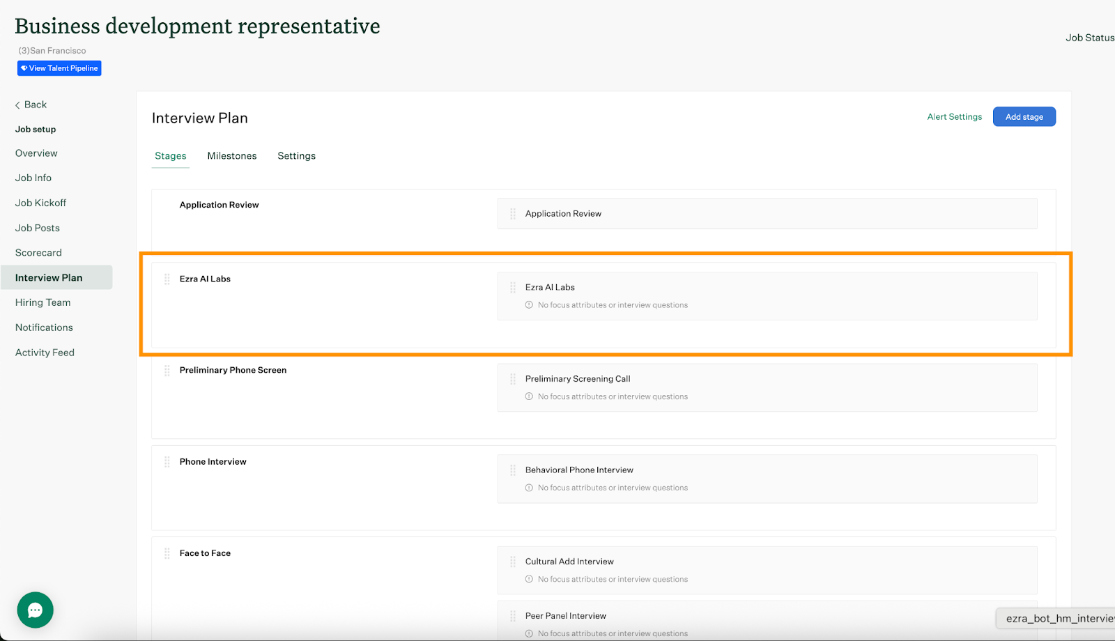The width and height of the screenshot is (1115, 641).
Task: Click drag handle beside Face to Face stage
Action: click(x=167, y=553)
